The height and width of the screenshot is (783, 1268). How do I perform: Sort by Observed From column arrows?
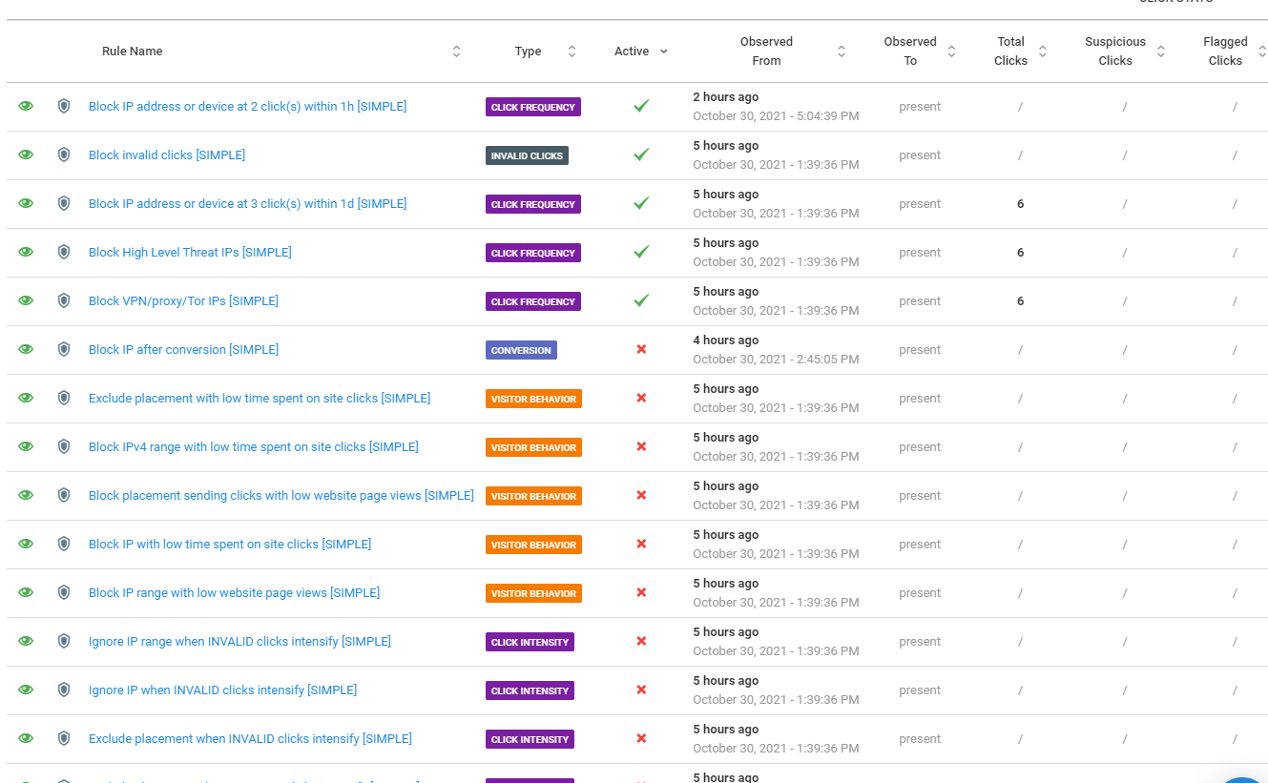click(x=842, y=52)
